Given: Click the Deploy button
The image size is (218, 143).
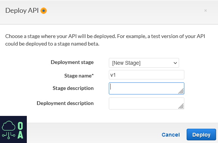Looking at the screenshot, I should (201, 135).
